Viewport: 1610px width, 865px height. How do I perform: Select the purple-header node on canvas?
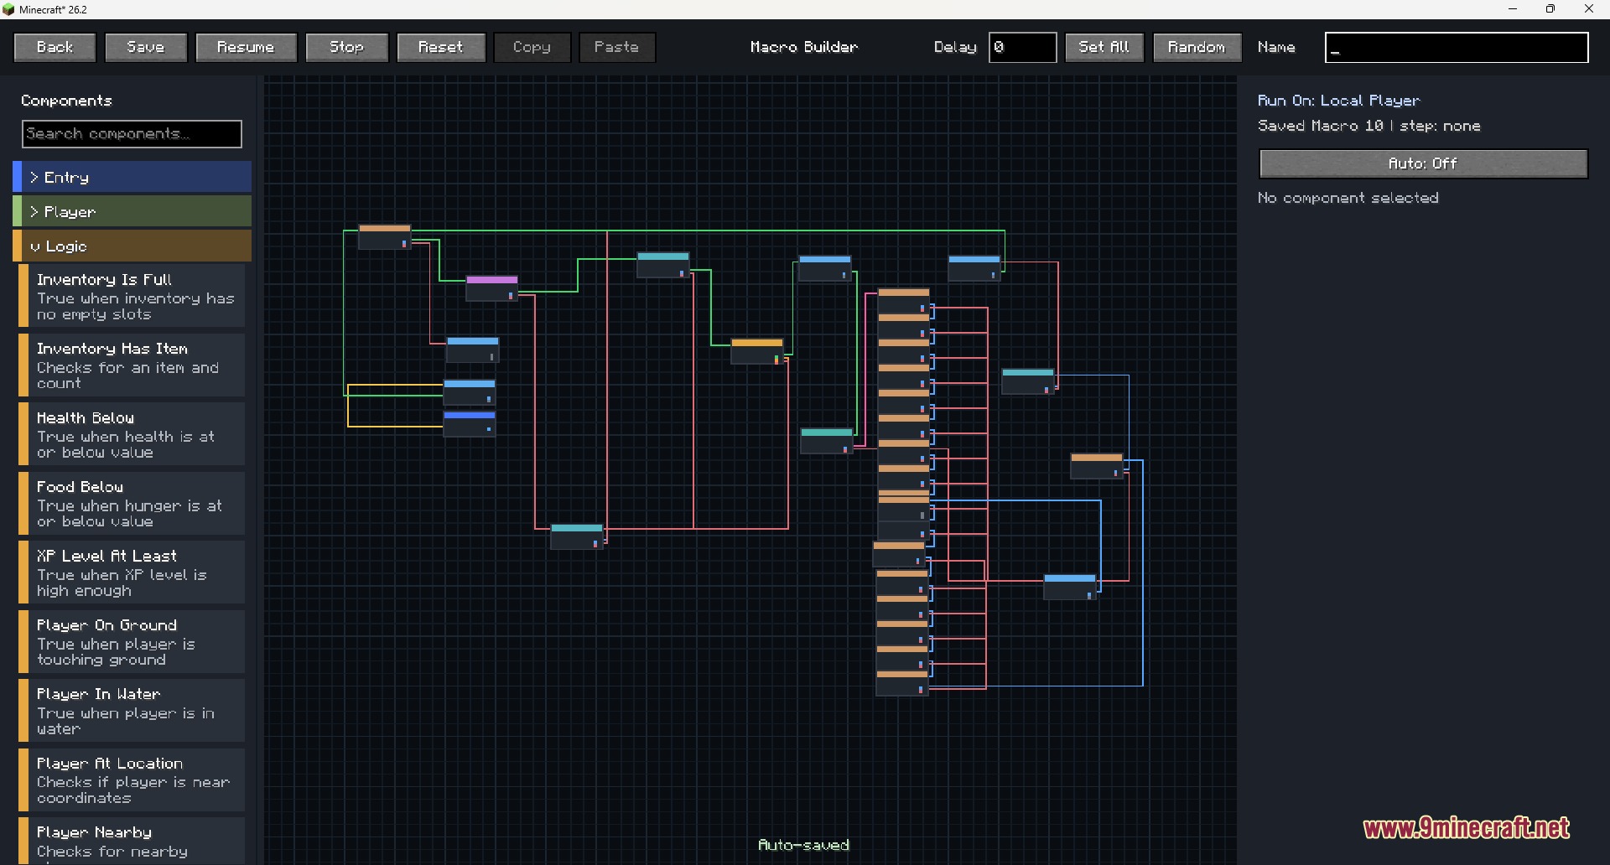pyautogui.click(x=491, y=287)
